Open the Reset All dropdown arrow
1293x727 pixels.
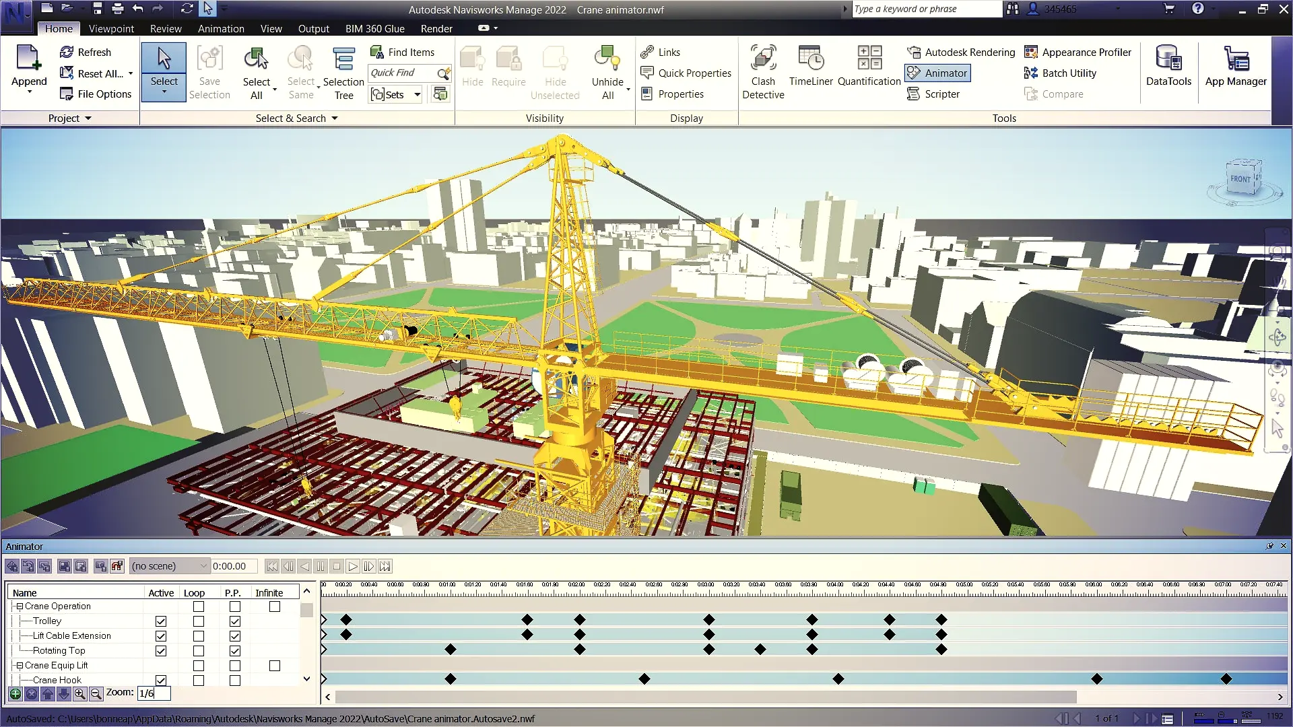(x=131, y=73)
